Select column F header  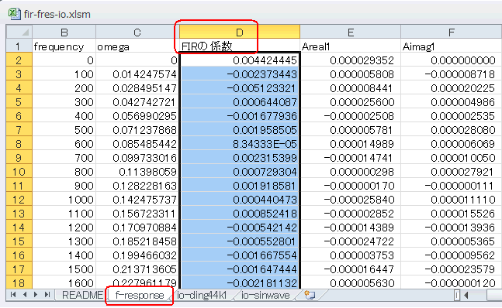[451, 33]
